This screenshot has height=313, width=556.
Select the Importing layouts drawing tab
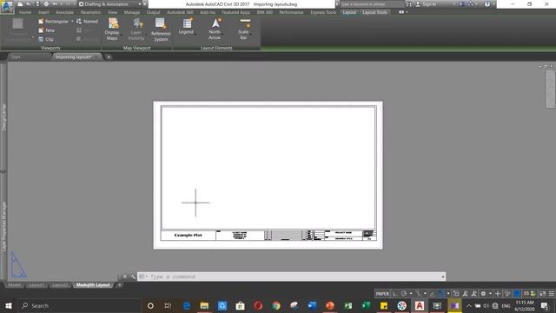point(76,57)
